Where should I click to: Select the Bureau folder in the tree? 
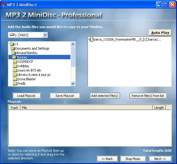[39, 57]
